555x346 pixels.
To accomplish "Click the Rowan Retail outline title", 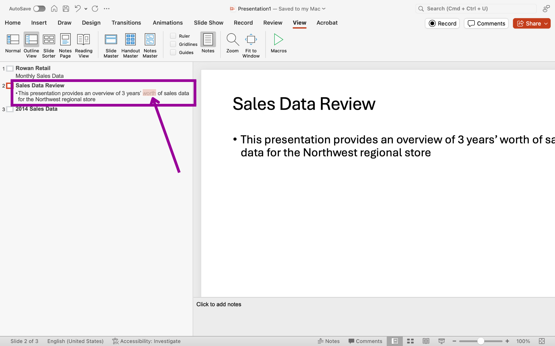I will [33, 68].
